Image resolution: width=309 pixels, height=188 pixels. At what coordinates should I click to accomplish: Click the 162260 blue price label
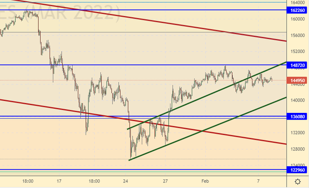tap(298, 10)
